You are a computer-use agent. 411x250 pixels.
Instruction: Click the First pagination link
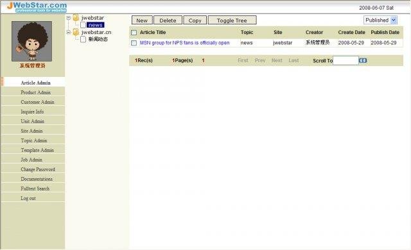pyautogui.click(x=243, y=60)
